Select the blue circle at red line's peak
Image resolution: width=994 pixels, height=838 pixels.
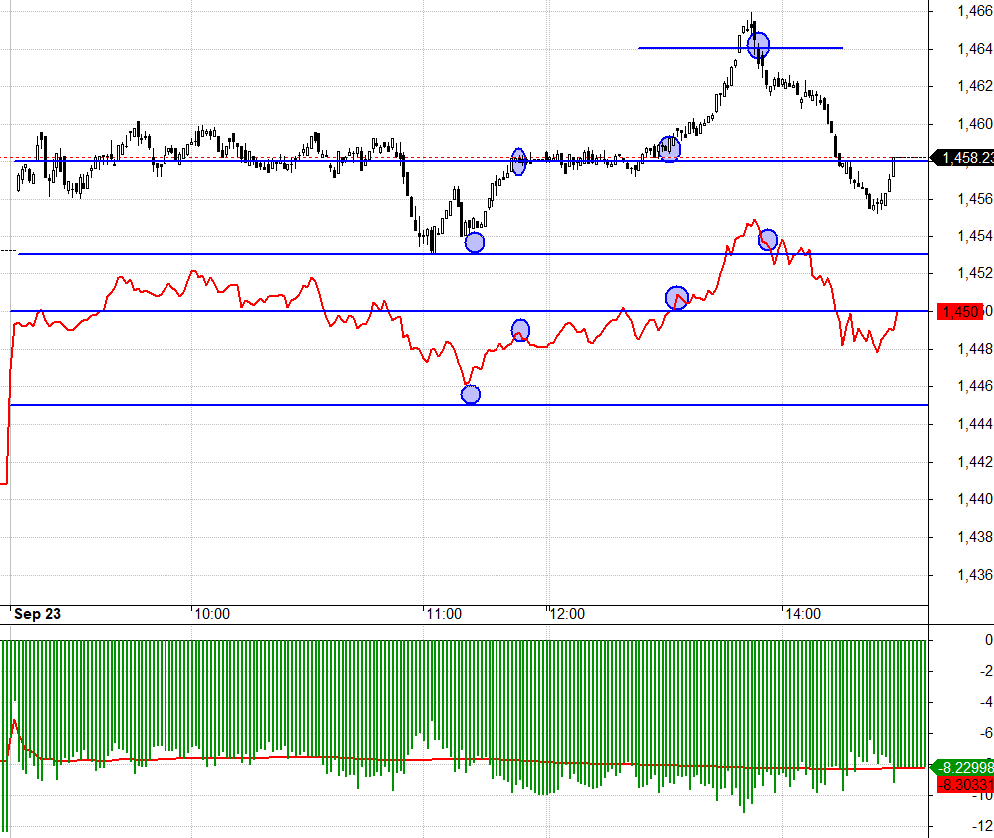point(768,239)
